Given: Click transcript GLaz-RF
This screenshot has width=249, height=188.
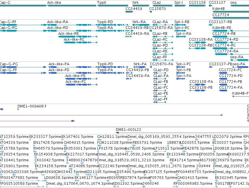Looking at the screenshot, I should (x=159, y=57).
